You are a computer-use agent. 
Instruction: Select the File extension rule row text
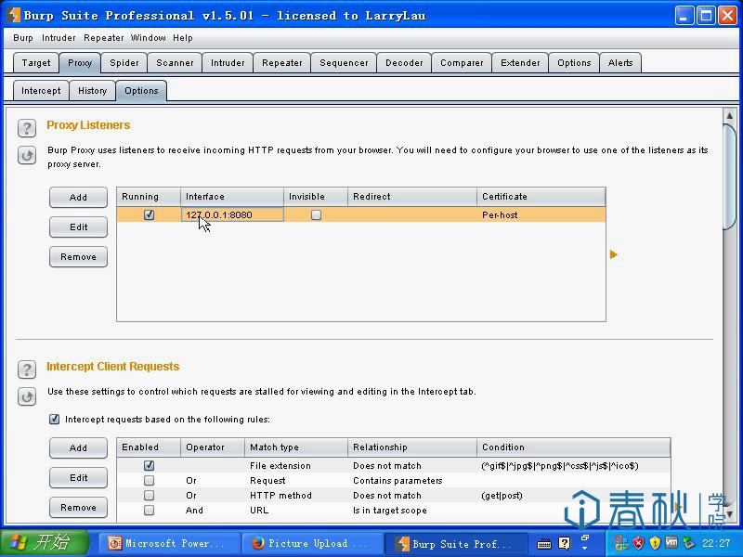coord(280,466)
